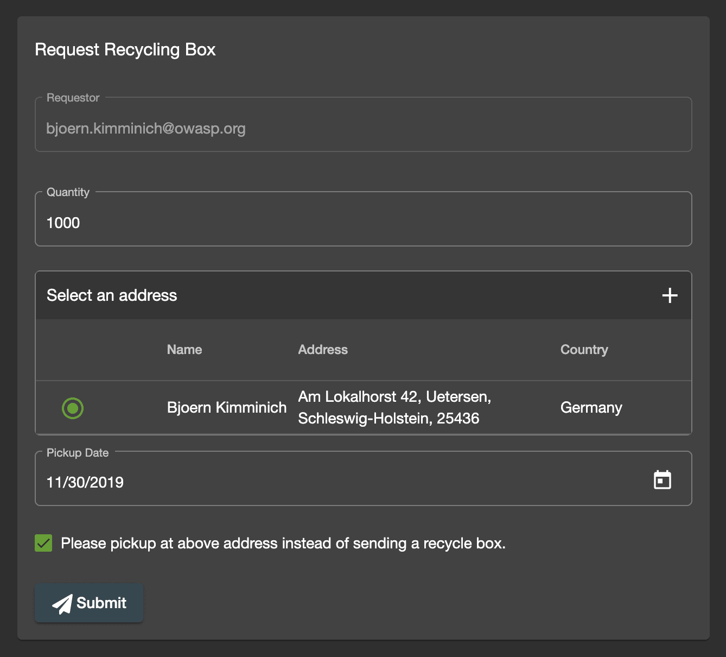The height and width of the screenshot is (657, 726).
Task: Submit the recycling box request
Action: [x=89, y=603]
